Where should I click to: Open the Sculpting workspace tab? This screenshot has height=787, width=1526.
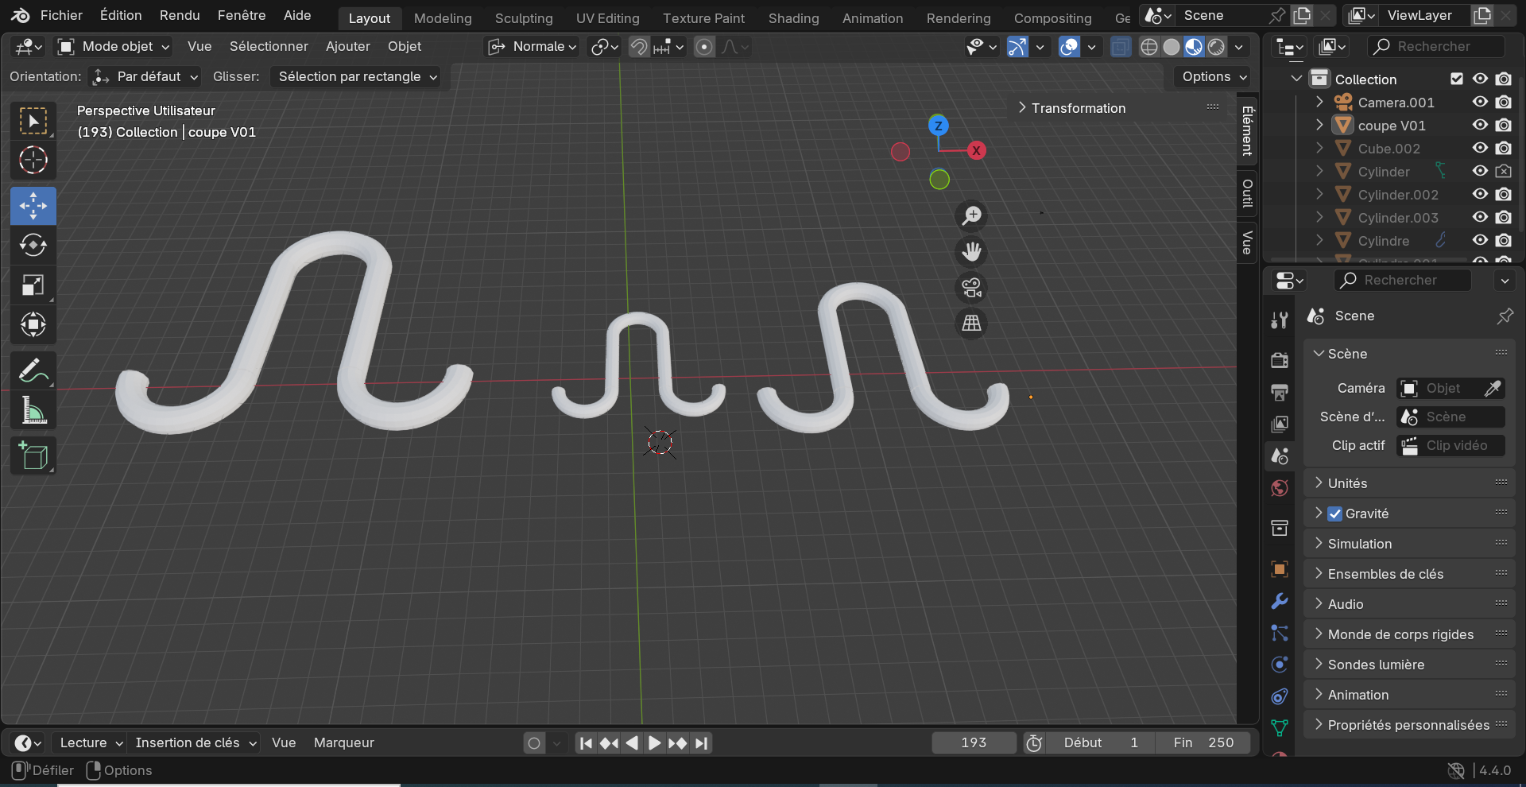tap(524, 17)
